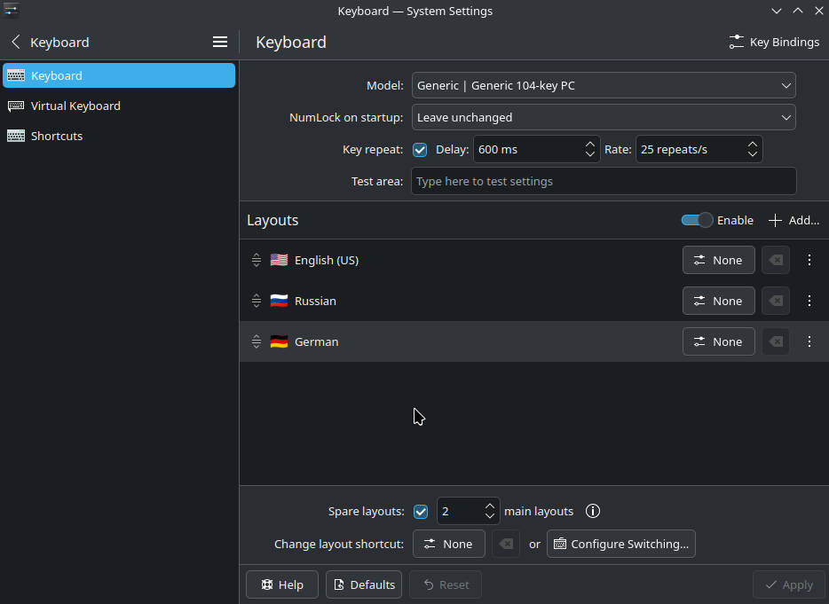Increase the key repeat Delay value
Screen dimensions: 829x604
coord(590,144)
